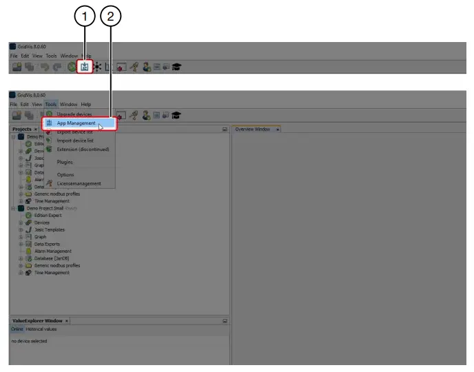Expand Jasic Templates under Demo Project Small
The height and width of the screenshot is (372, 474).
click(21, 229)
